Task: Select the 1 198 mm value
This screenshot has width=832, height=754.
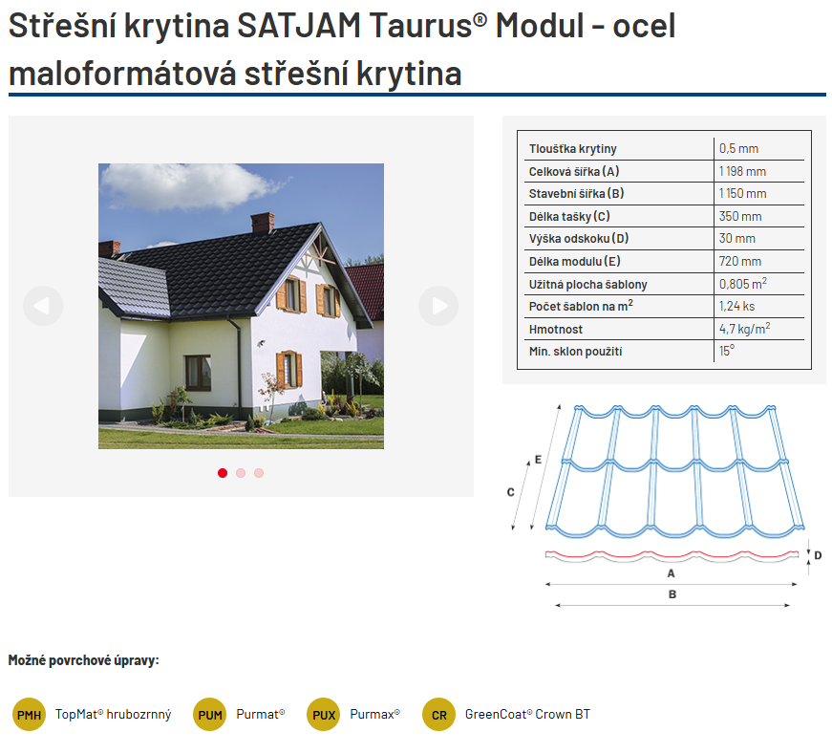Action: (x=742, y=171)
